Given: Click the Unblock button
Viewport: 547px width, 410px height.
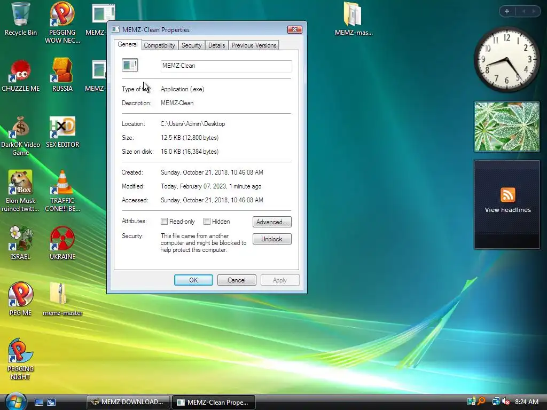Looking at the screenshot, I should (x=272, y=239).
